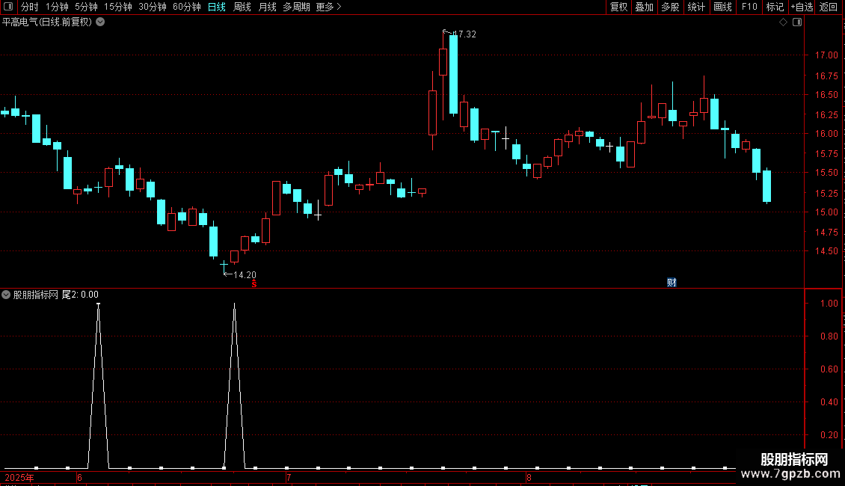Select the 5分钟 period
The height and width of the screenshot is (486, 845).
coord(86,7)
